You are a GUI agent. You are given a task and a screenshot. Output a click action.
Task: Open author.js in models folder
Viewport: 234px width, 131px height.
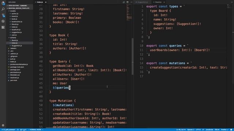(x=15, y=13)
